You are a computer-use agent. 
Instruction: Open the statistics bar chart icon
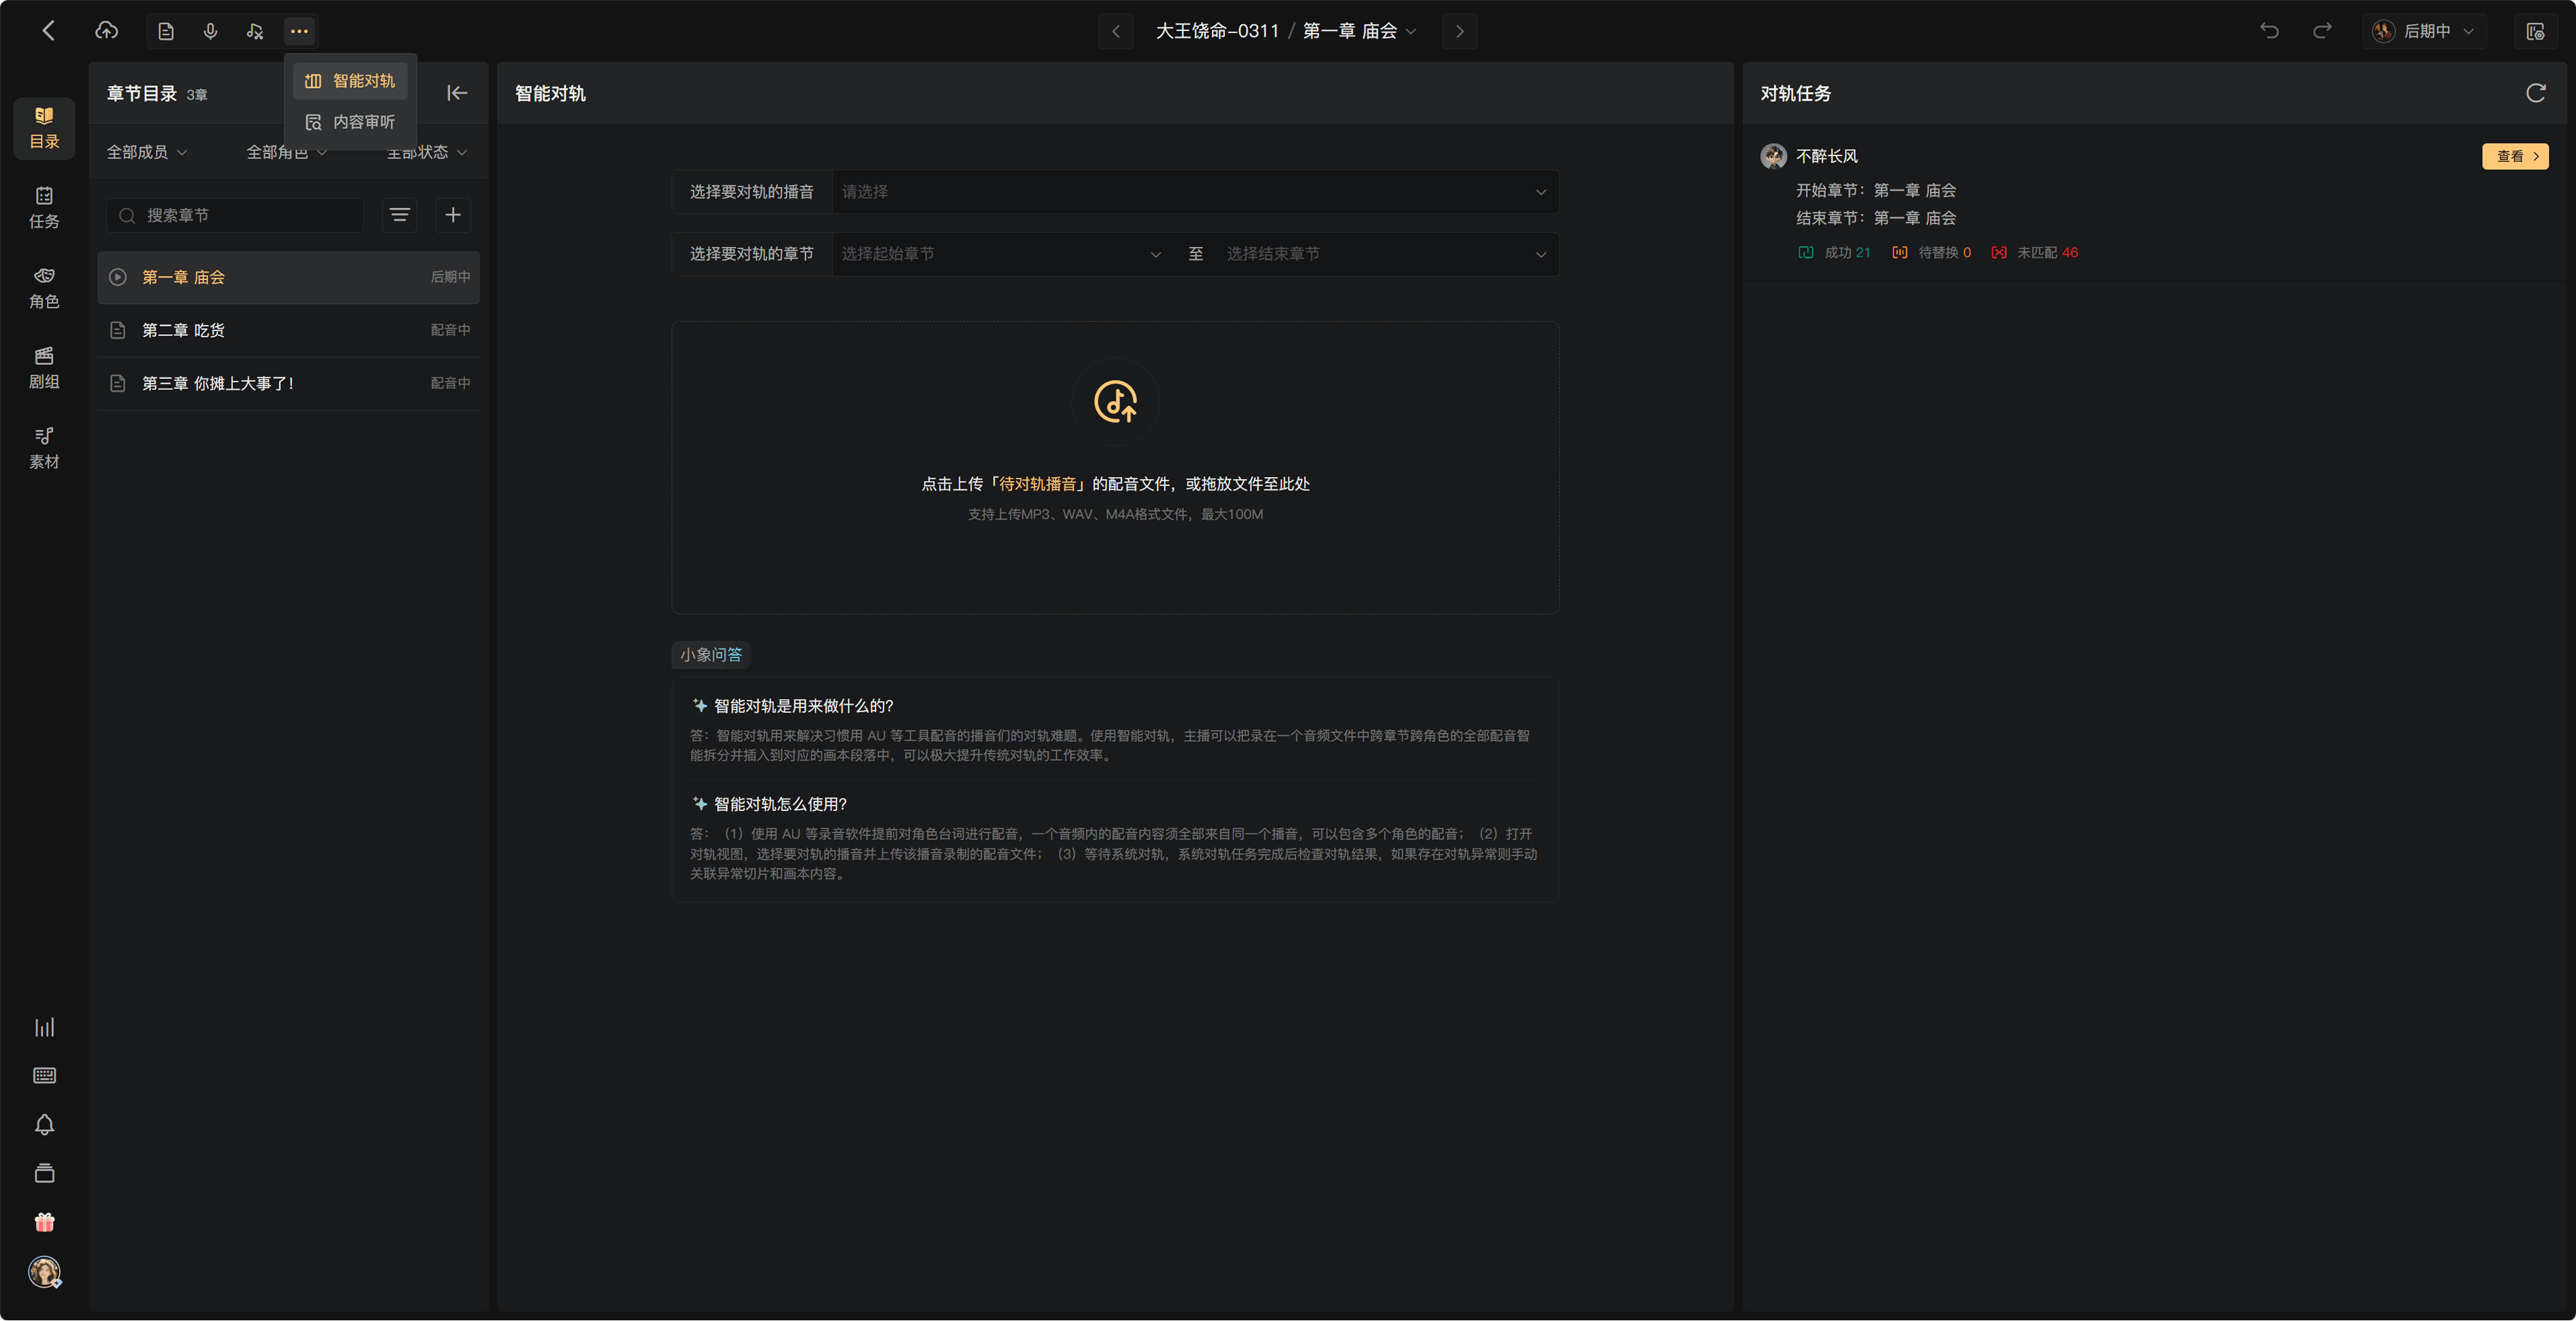tap(44, 1027)
